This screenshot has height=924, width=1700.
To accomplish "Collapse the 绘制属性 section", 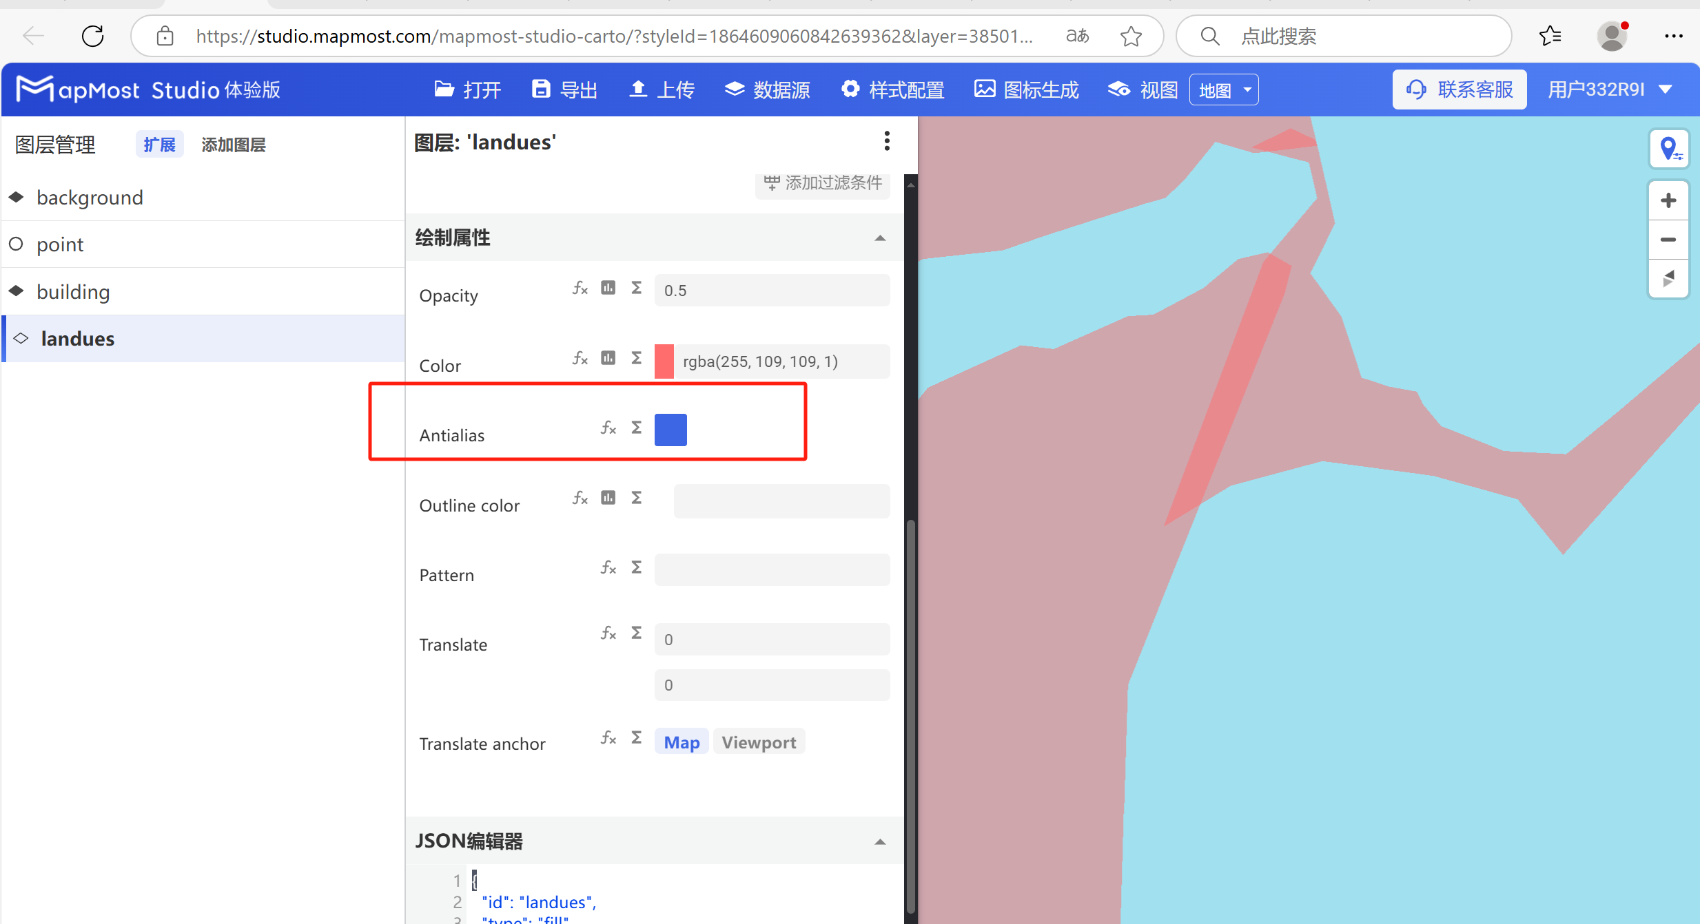I will [x=880, y=238].
